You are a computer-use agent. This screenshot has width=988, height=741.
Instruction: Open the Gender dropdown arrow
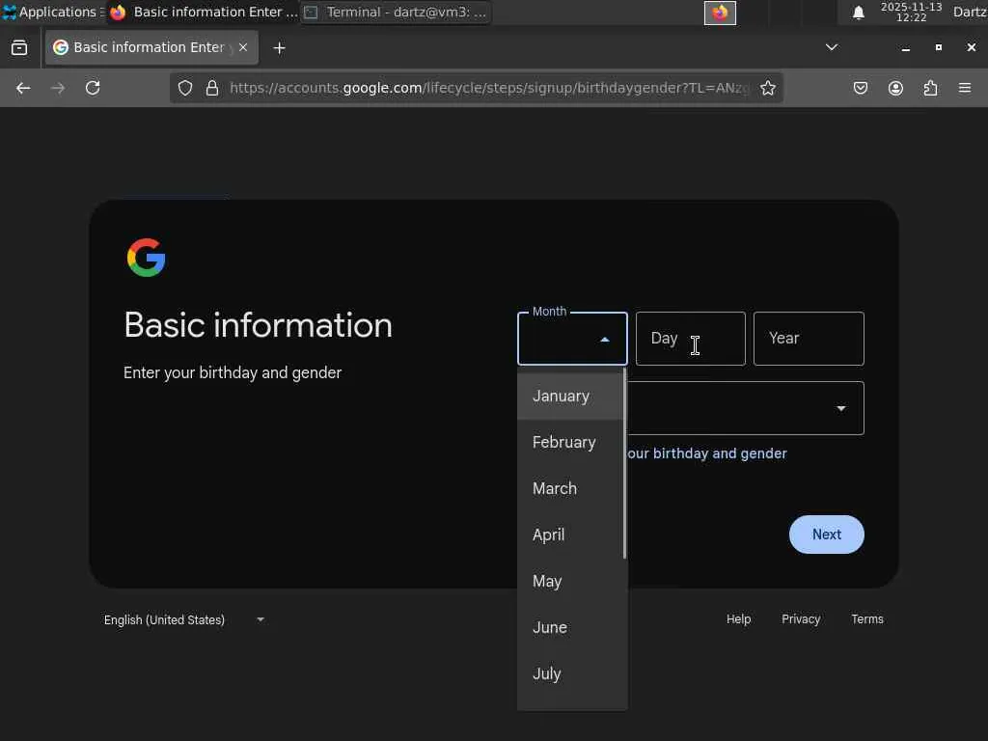[x=841, y=408]
